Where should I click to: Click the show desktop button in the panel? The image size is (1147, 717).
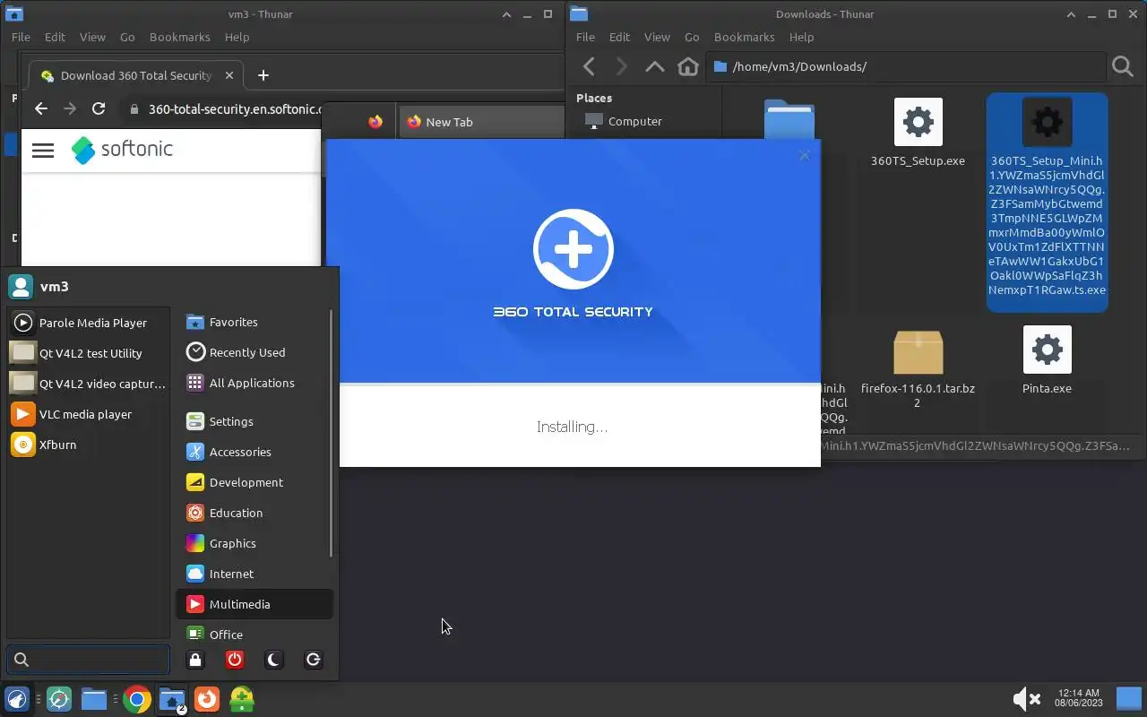pyautogui.click(x=1129, y=699)
